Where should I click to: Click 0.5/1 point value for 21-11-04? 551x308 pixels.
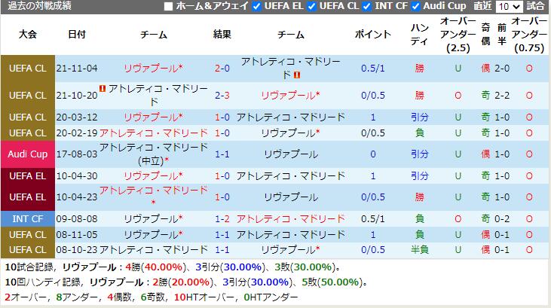[373, 68]
